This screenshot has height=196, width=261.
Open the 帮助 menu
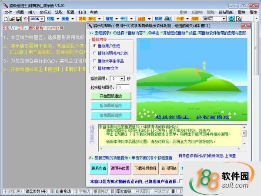tap(94, 12)
